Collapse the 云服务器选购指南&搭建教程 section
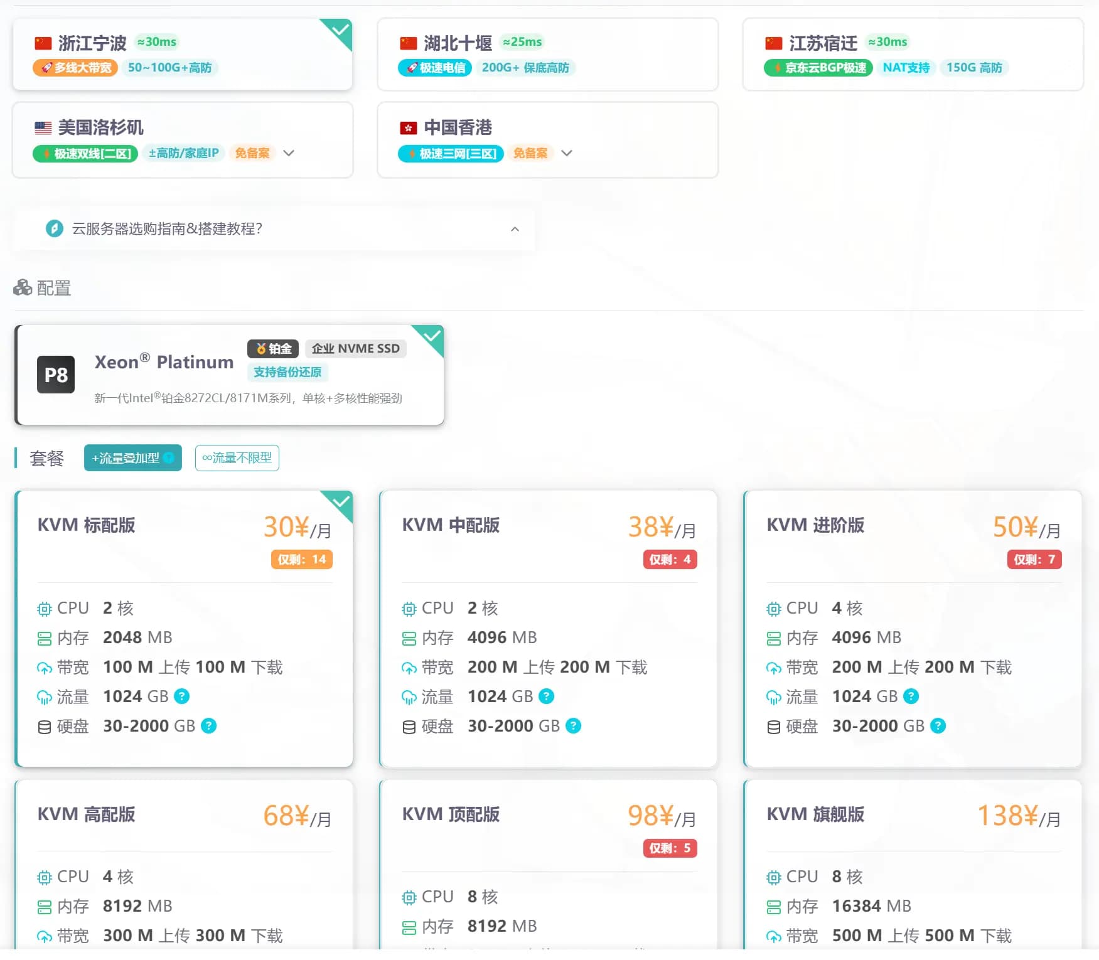This screenshot has width=1099, height=960. (x=515, y=229)
